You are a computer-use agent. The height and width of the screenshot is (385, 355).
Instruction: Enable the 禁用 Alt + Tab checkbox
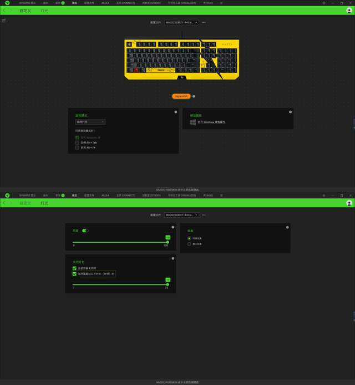point(77,143)
